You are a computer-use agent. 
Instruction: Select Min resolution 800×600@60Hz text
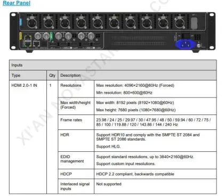[x=124, y=93]
